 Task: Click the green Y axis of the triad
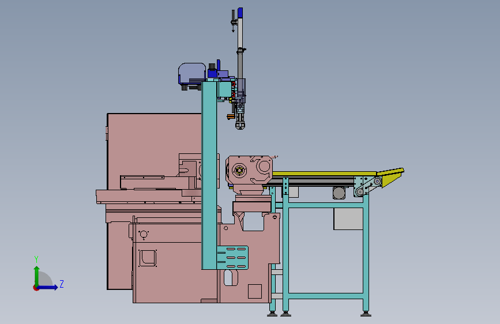(37, 276)
